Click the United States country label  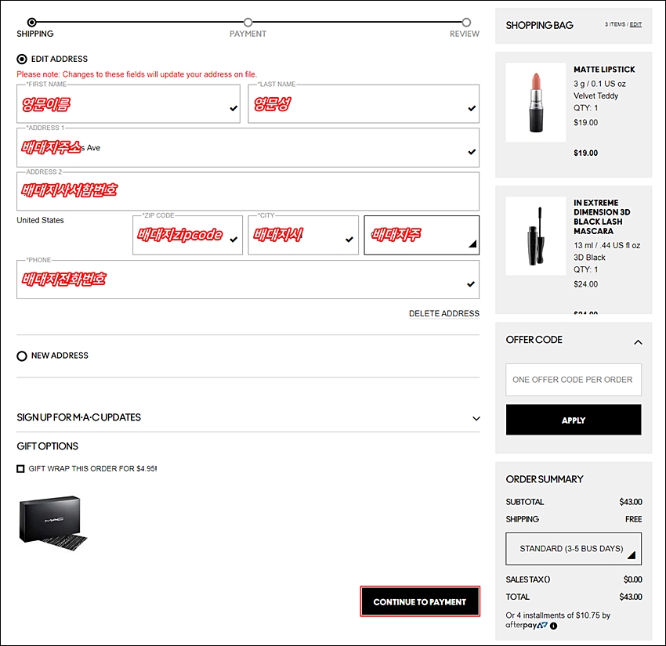point(40,220)
